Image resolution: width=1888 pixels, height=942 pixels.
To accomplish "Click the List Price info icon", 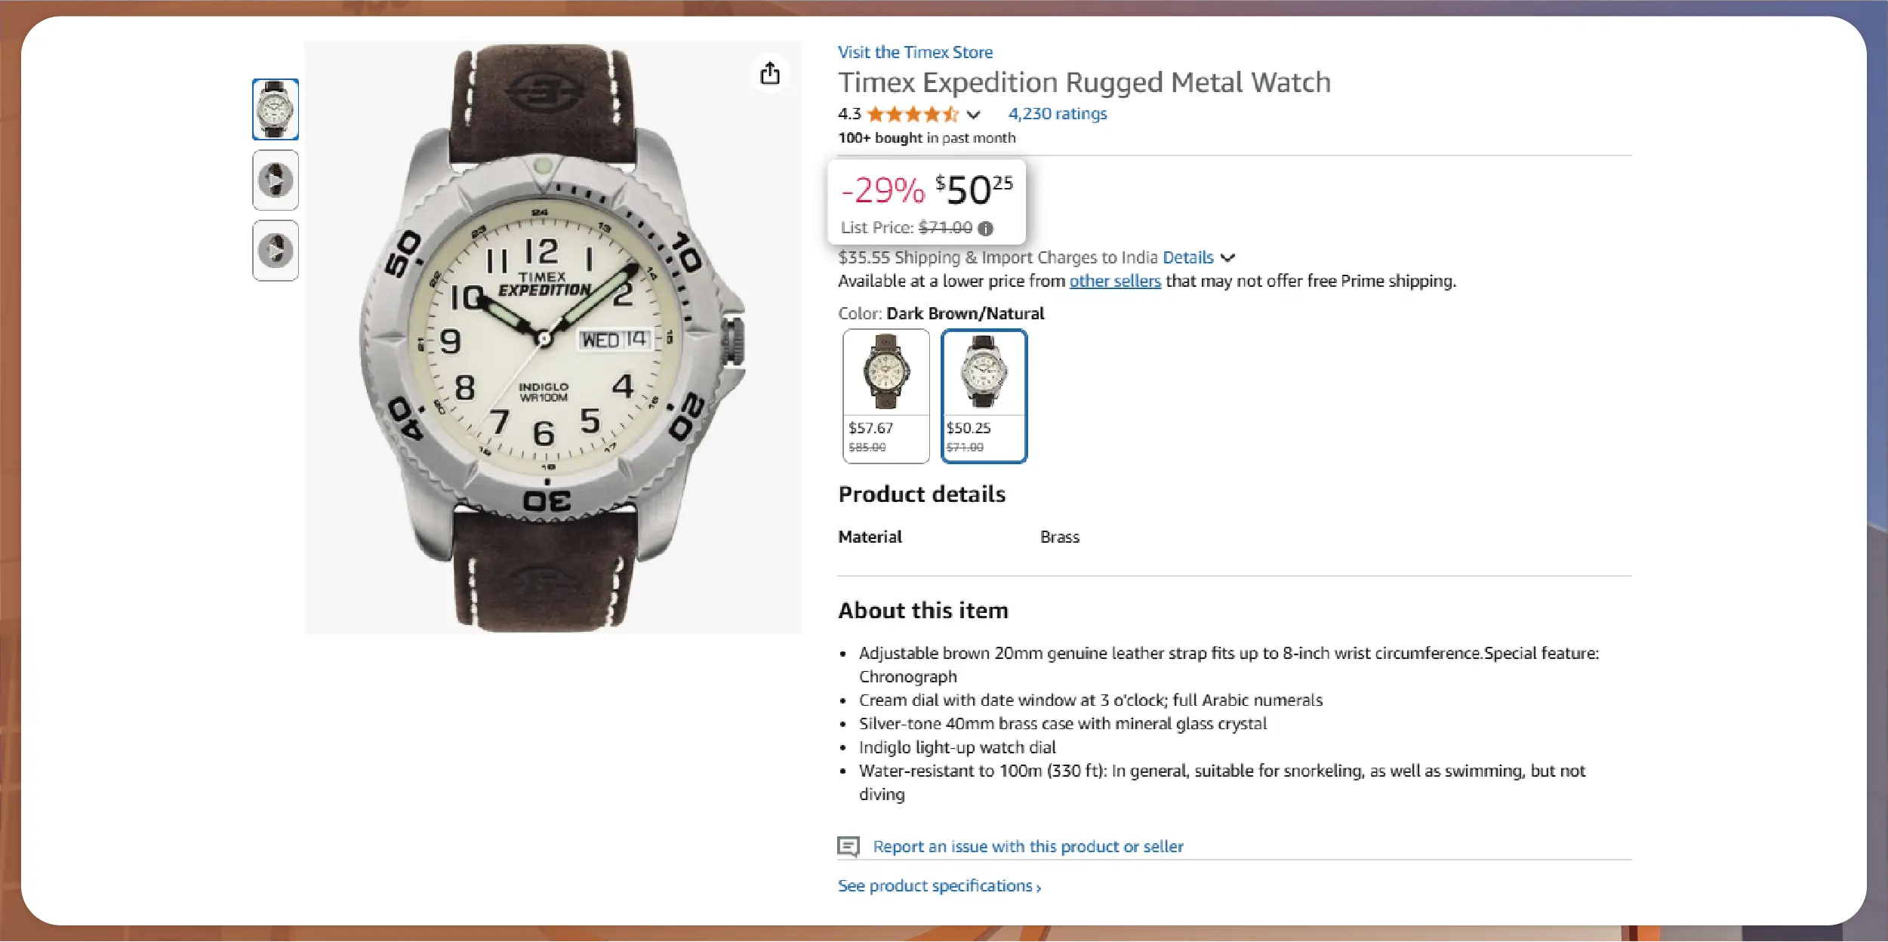I will click(985, 228).
